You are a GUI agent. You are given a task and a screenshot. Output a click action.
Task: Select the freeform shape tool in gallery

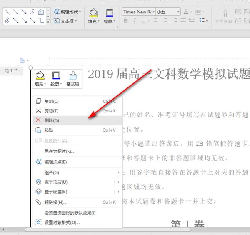(x=41, y=12)
